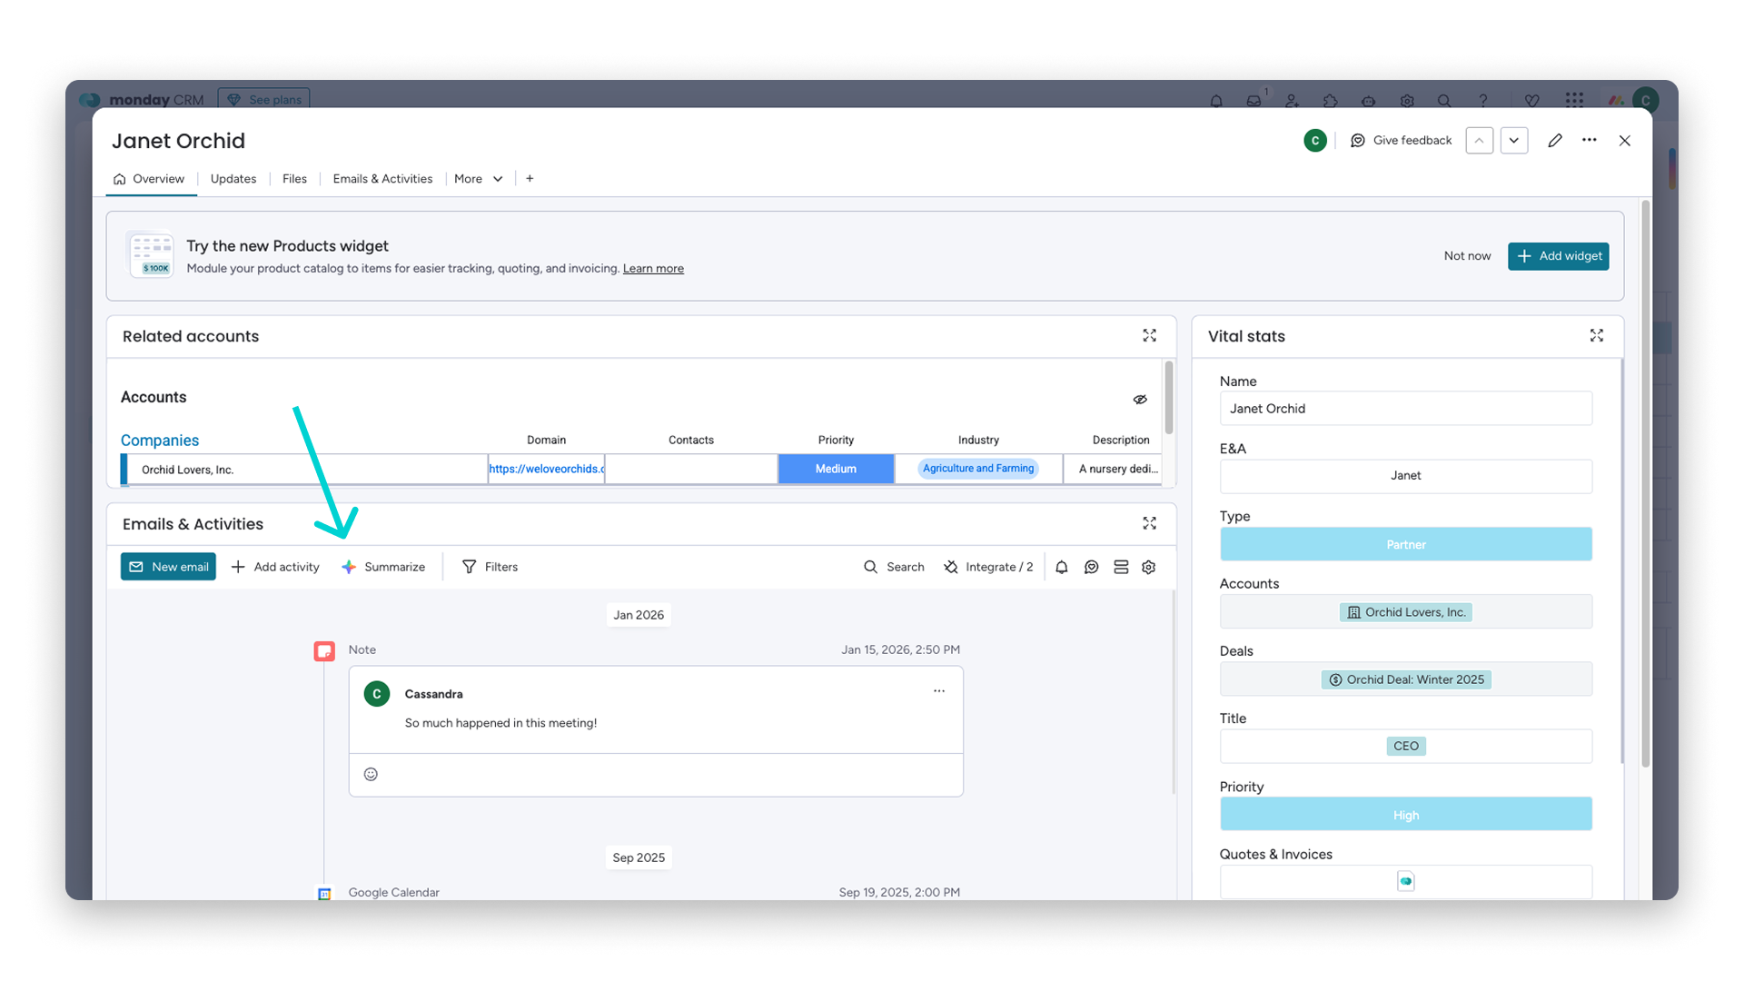The image size is (1744, 981).
Task: Open the nine-dot apps grid menu
Action: point(1575,100)
